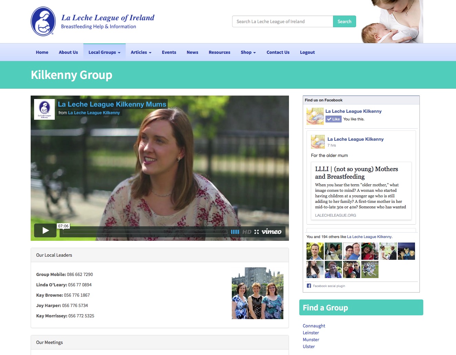Open La Leche League Kilkenny Facebook page heading
Image resolution: width=456 pixels, height=355 pixels.
pyautogui.click(x=353, y=111)
